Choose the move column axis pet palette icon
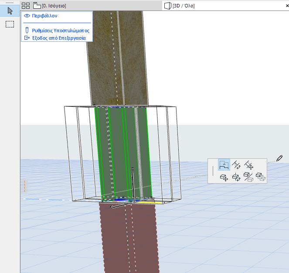 pos(249,165)
